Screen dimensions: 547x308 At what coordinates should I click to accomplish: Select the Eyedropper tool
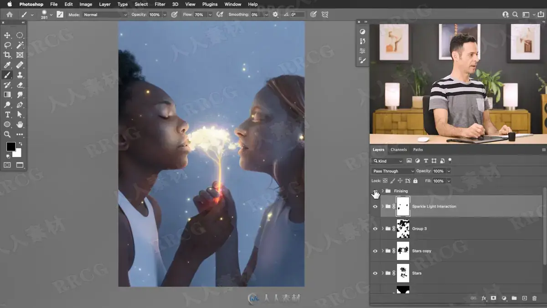(x=7, y=65)
